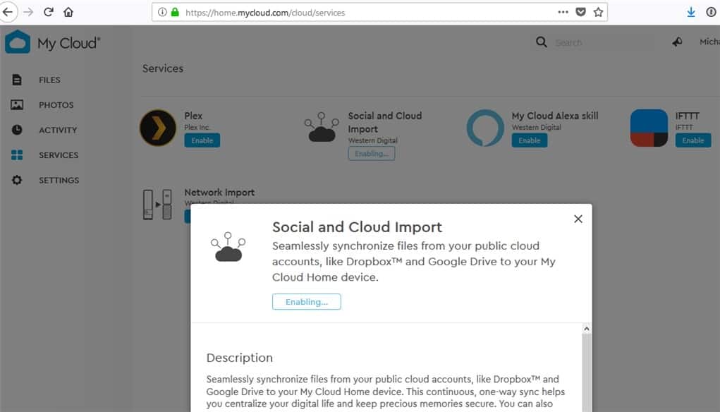
Task: Go back with the browser back arrow
Action: [8, 12]
